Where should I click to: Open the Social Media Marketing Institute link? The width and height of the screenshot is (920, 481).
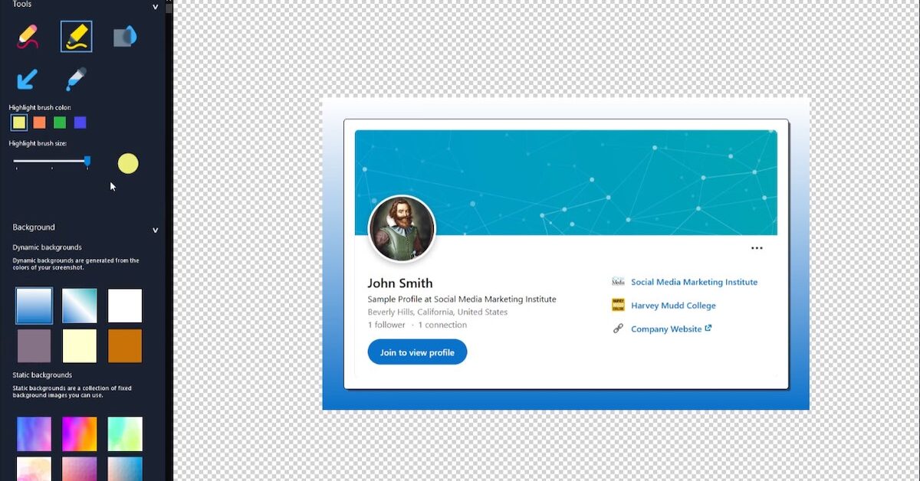694,283
